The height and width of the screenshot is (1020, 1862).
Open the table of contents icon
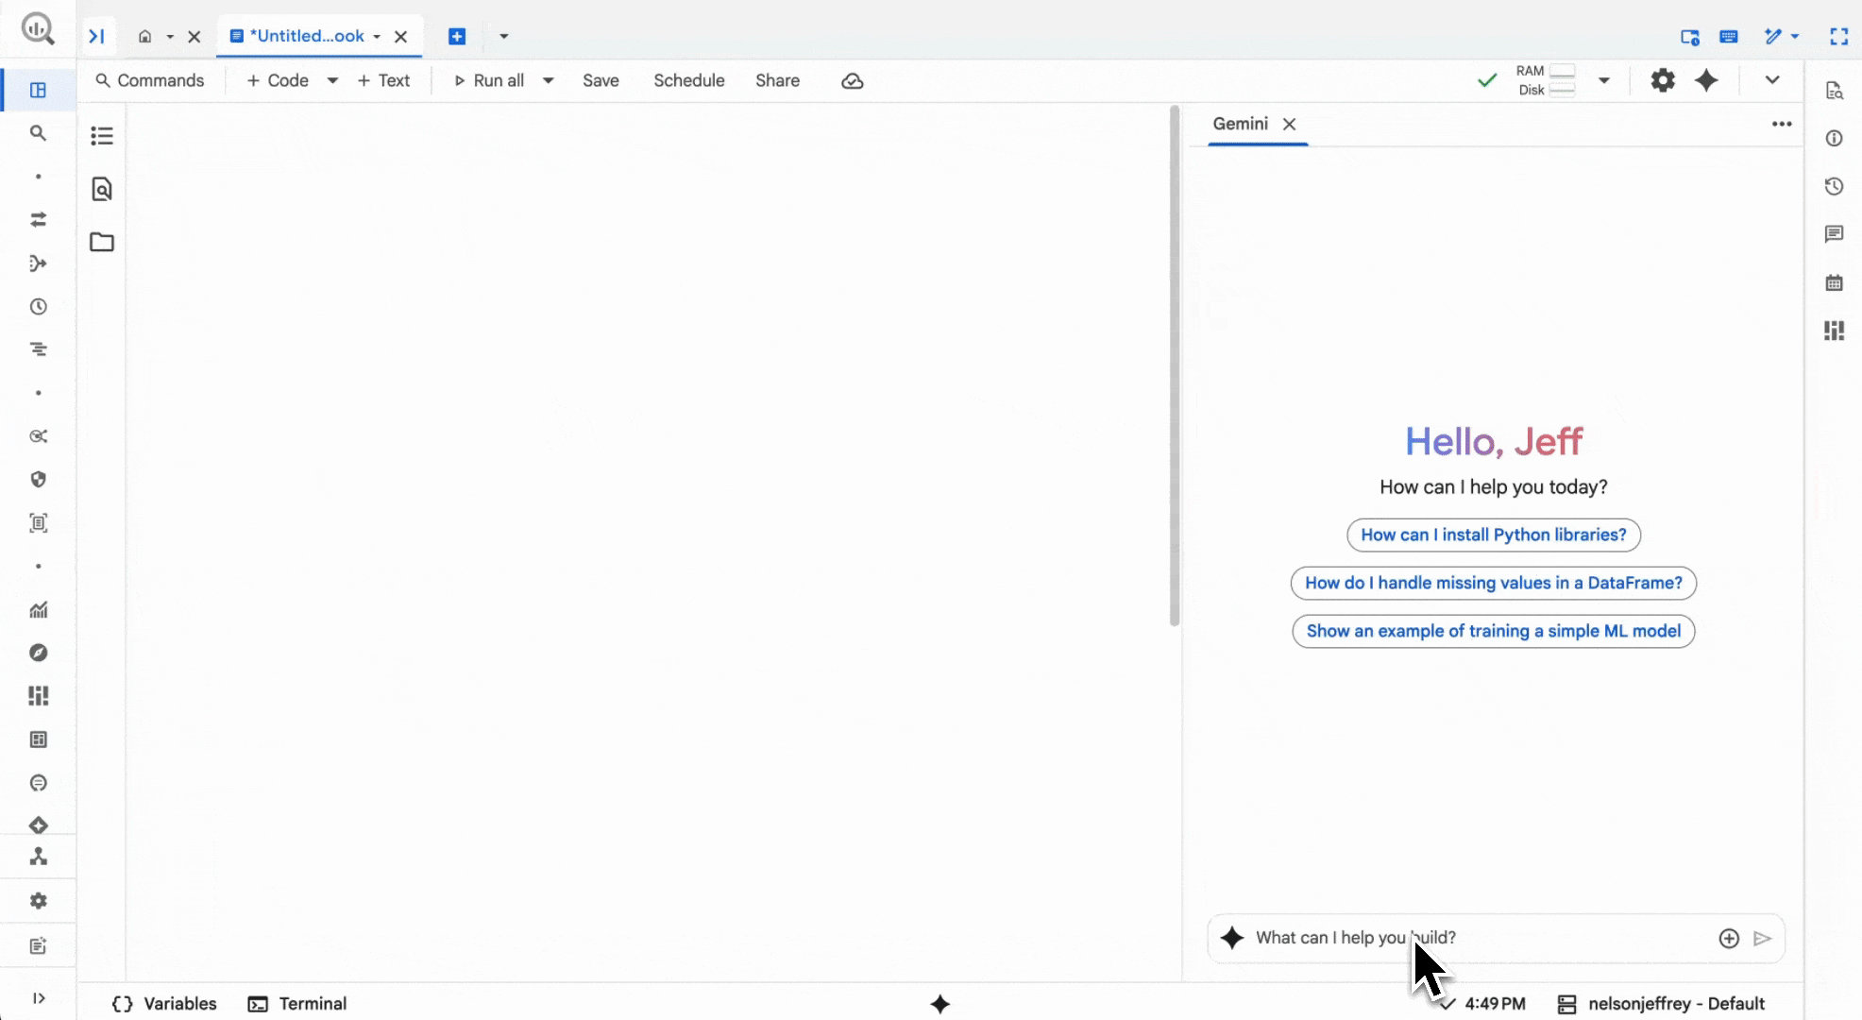click(x=102, y=136)
